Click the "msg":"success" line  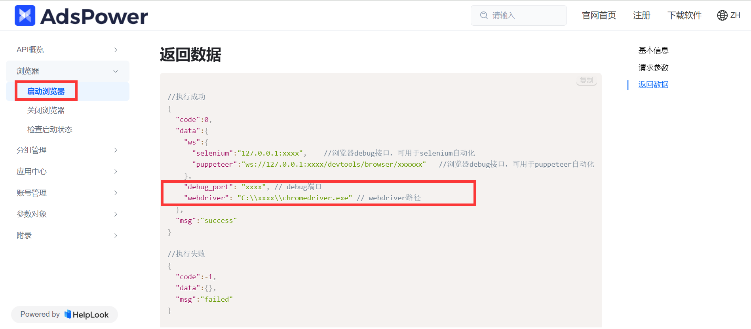coord(206,221)
